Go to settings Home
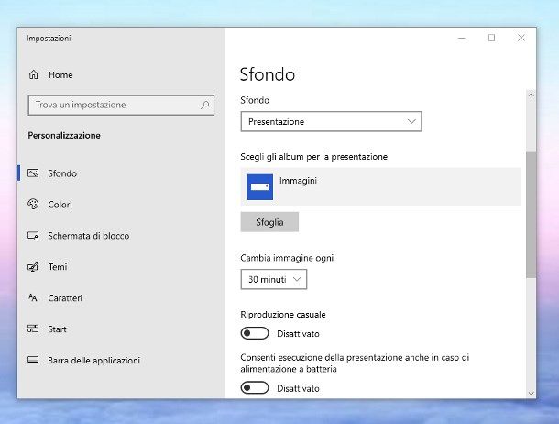The image size is (559, 424). point(121,74)
